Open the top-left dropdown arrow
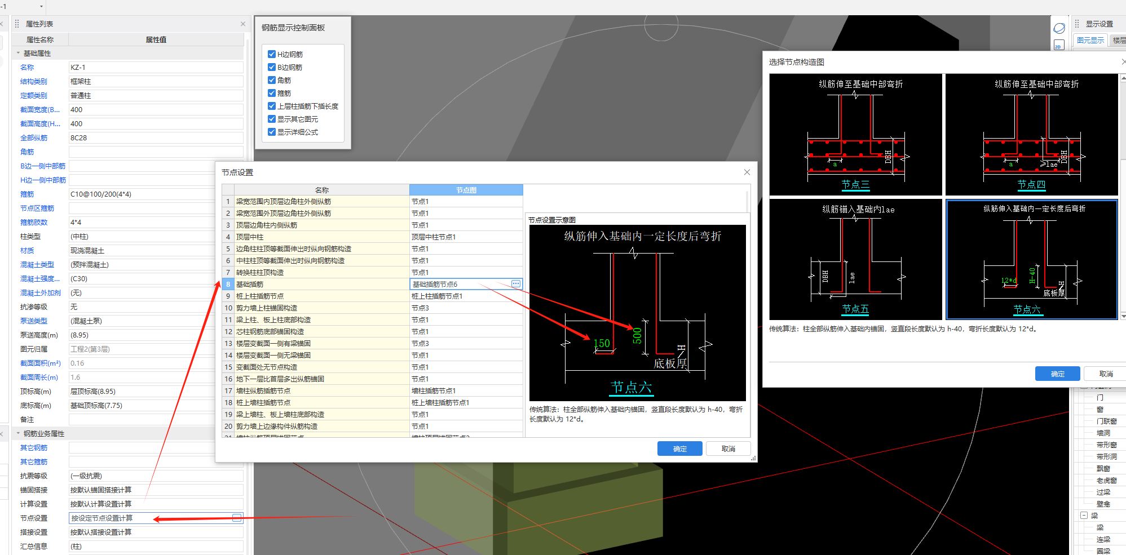Image resolution: width=1126 pixels, height=555 pixels. (41, 7)
